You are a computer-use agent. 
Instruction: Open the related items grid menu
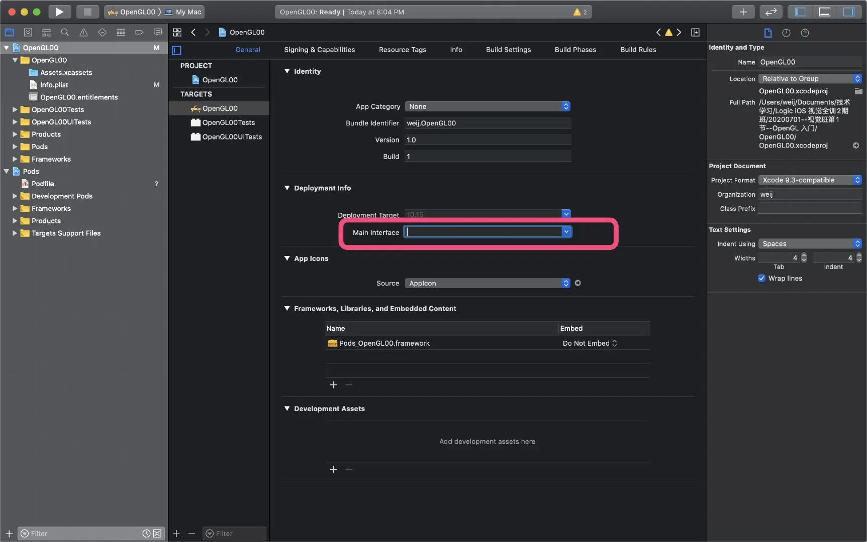pyautogui.click(x=177, y=32)
